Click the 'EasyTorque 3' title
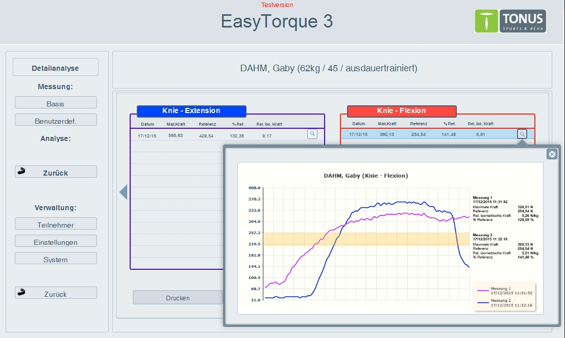 [x=277, y=21]
